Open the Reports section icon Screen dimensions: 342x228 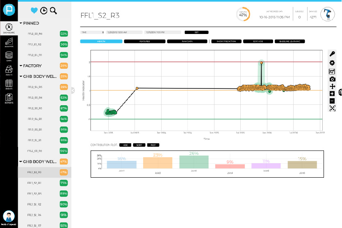[x=9, y=99]
